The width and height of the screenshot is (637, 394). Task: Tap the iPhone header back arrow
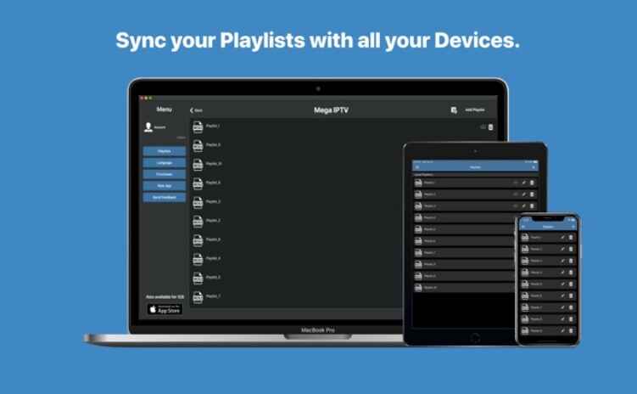(523, 227)
